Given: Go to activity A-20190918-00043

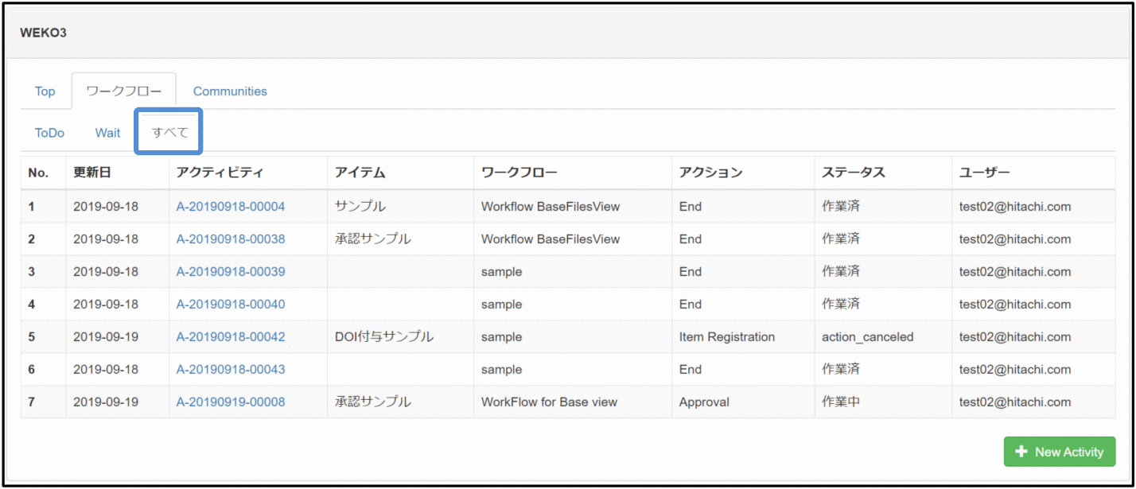Looking at the screenshot, I should (230, 370).
